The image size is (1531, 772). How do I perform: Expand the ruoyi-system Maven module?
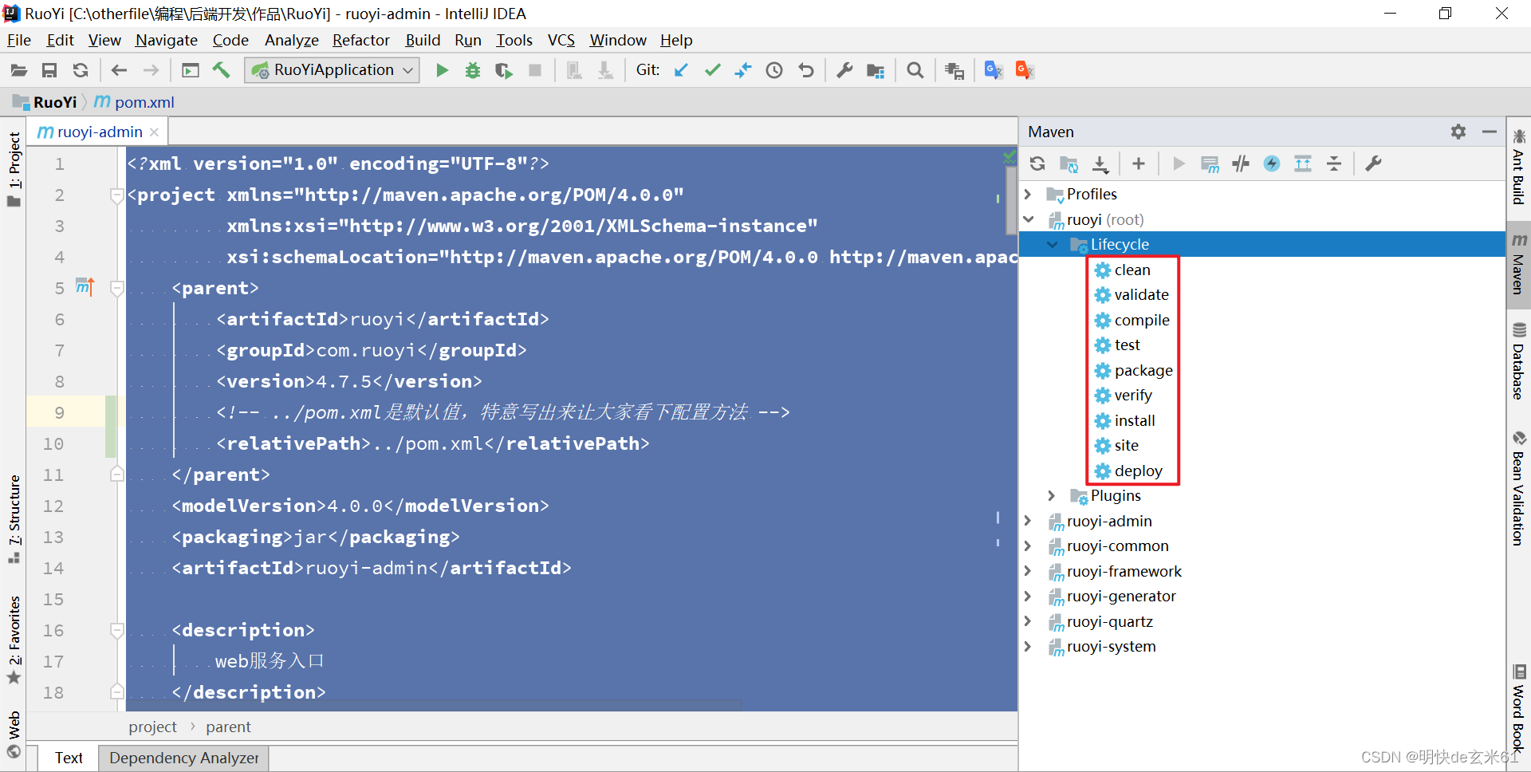click(1029, 646)
